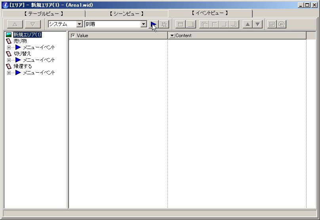The image size is (320, 220).
Task: Click the properties card toolbar icon
Action: click(272, 24)
